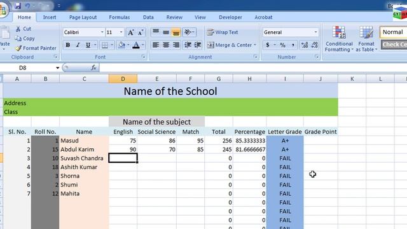Align text right in cell

[x=176, y=45]
